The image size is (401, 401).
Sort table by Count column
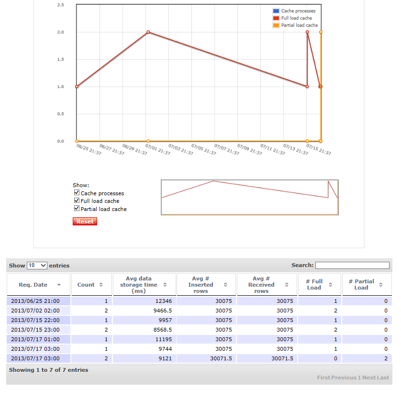click(91, 285)
